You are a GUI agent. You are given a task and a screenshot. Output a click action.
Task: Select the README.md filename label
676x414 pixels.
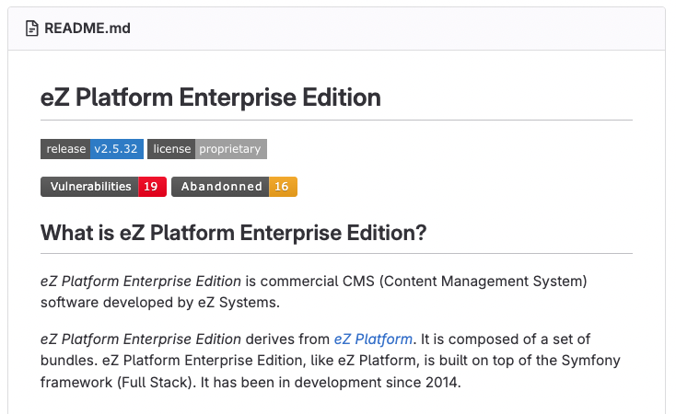tap(87, 29)
